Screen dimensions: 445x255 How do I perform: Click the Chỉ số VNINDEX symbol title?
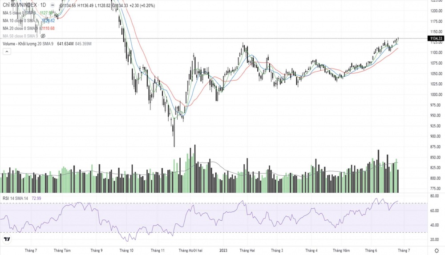coord(20,5)
